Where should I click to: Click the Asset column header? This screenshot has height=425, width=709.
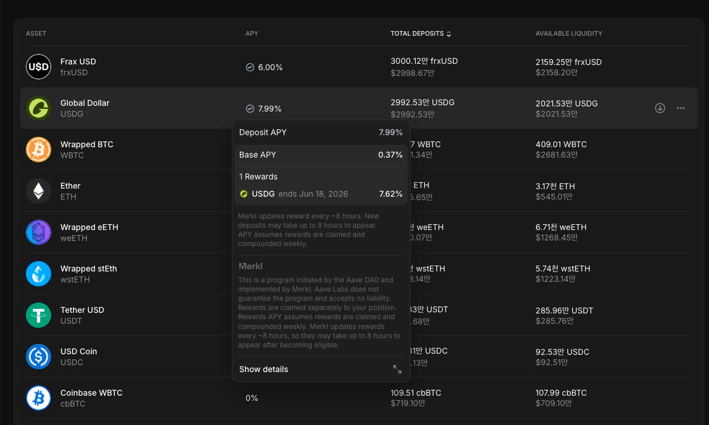point(36,33)
